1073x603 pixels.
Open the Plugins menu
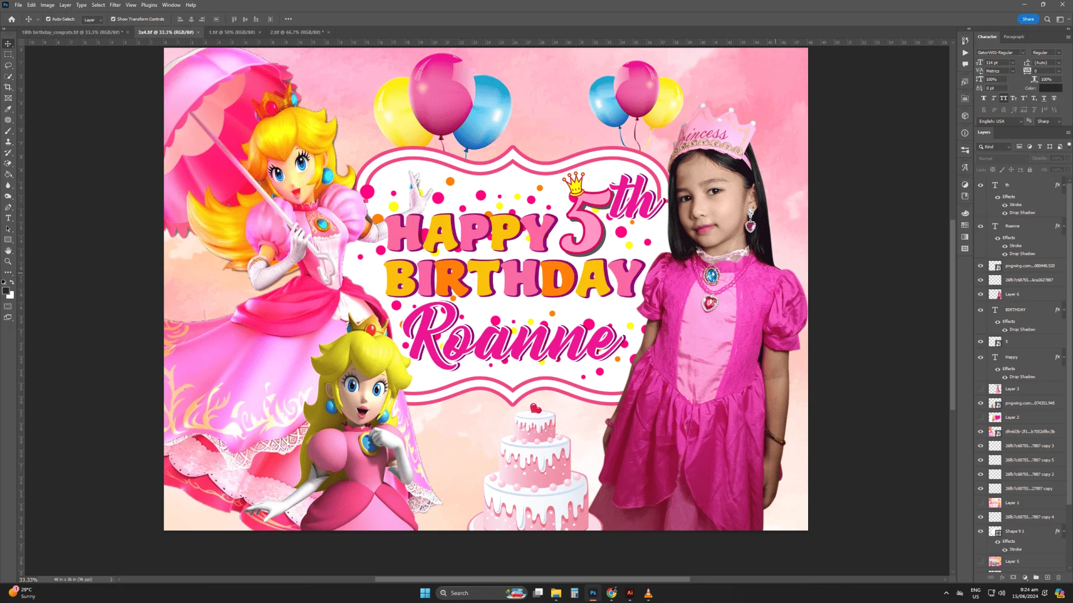[149, 5]
